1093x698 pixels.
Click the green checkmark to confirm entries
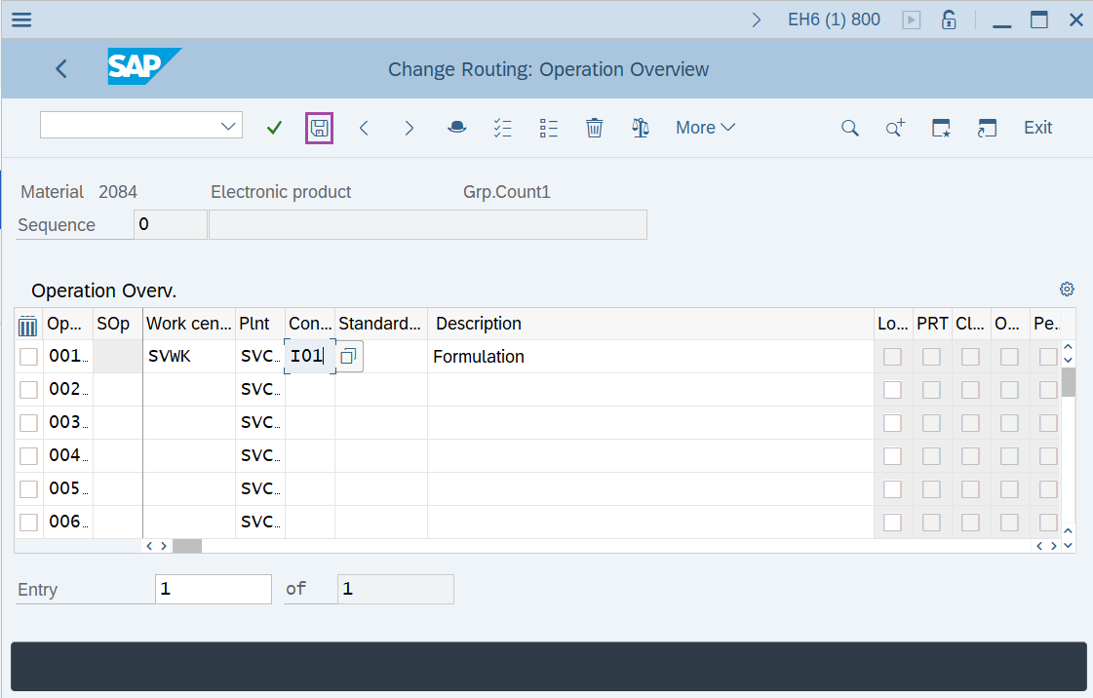point(274,127)
